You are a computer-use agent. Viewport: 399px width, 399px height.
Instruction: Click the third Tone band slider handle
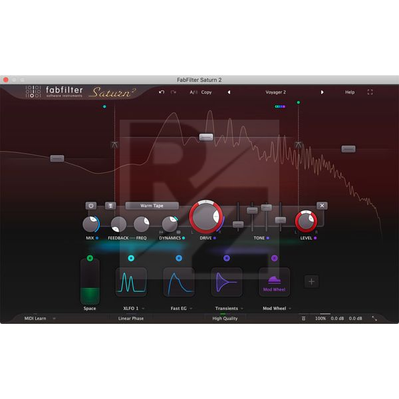coord(267,207)
